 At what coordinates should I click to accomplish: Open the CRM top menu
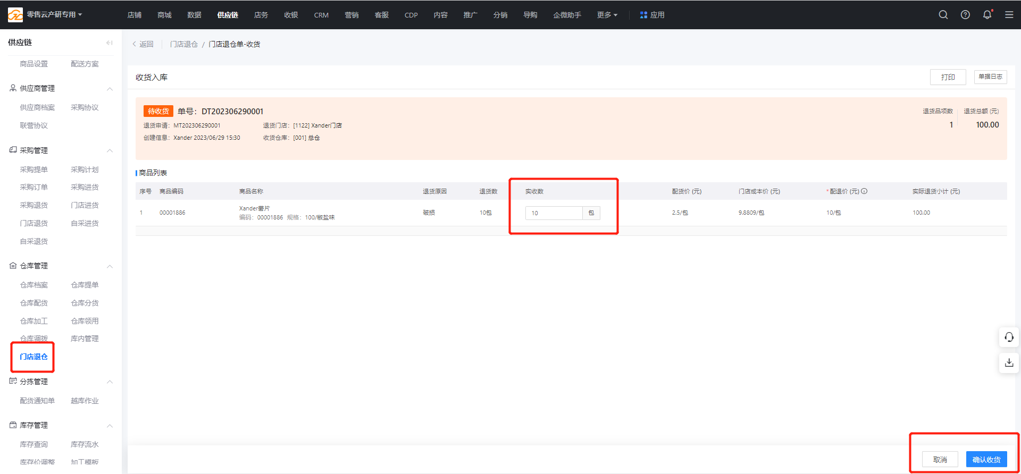click(x=321, y=15)
